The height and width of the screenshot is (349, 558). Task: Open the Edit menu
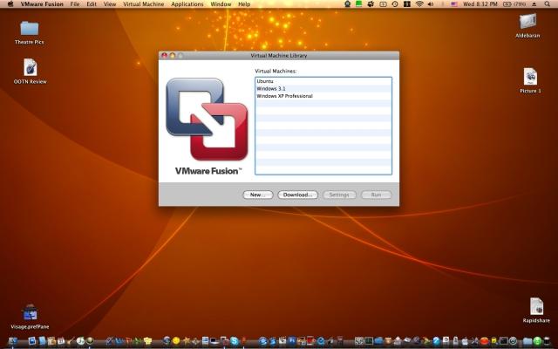pyautogui.click(x=92, y=4)
